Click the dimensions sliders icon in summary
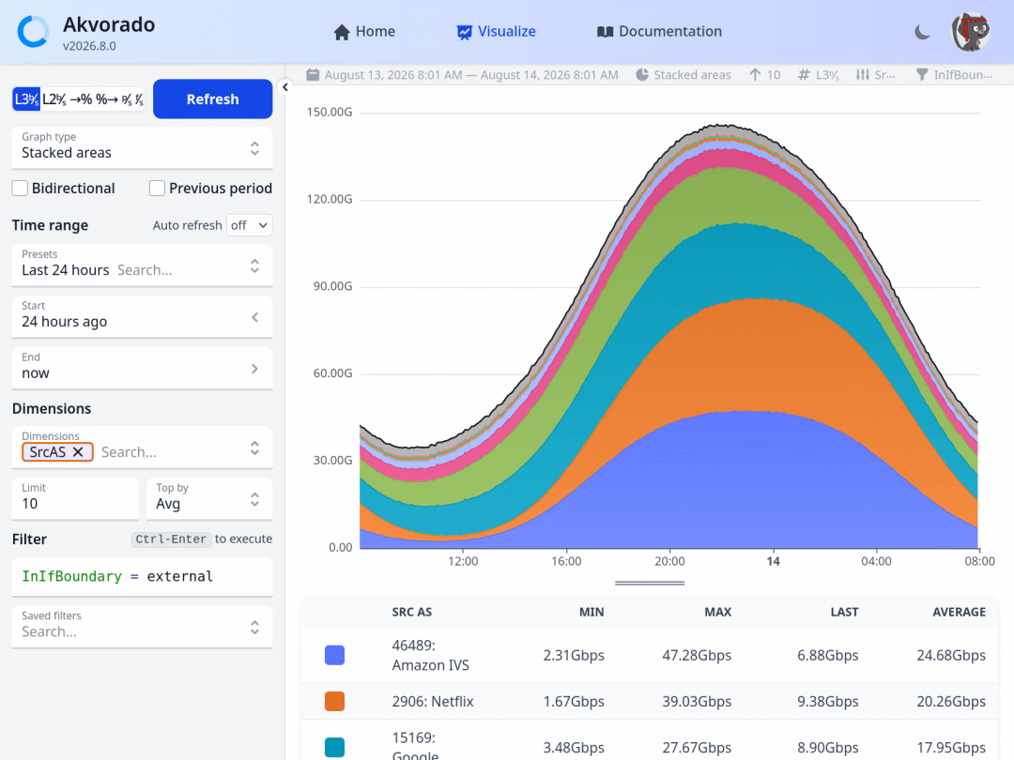Viewport: 1014px width, 760px height. pyautogui.click(x=863, y=75)
